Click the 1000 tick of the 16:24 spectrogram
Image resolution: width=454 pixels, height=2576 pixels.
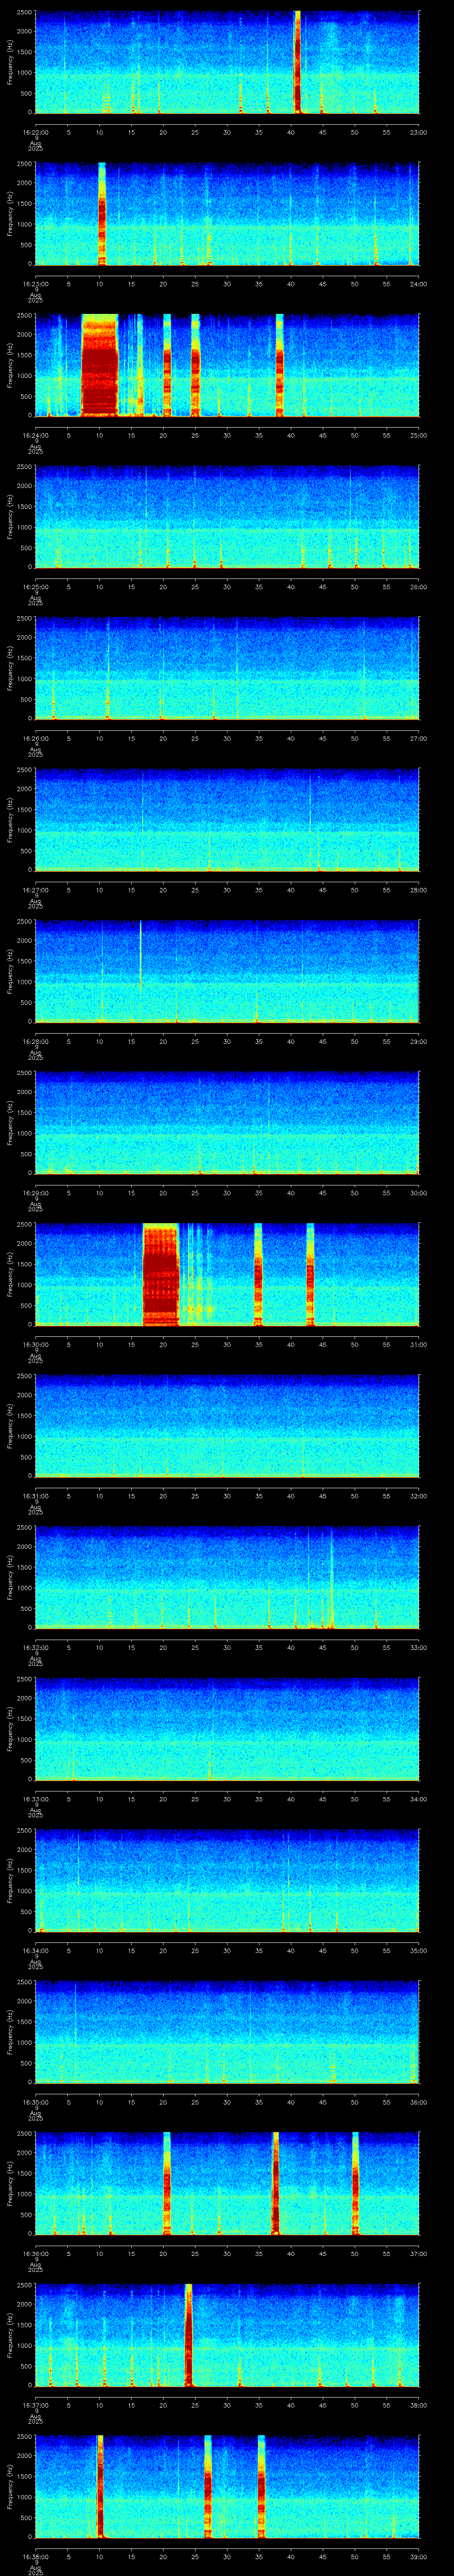click(24, 375)
